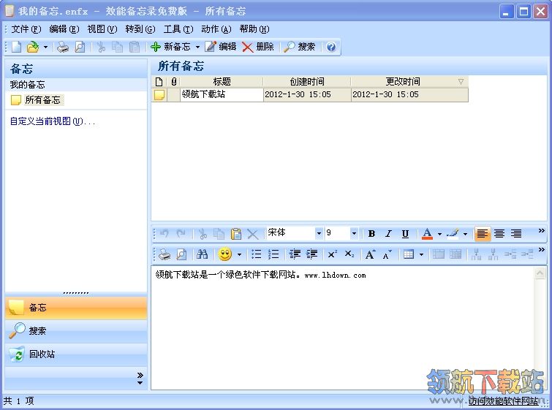Open the 编辑(E) menu
The width and height of the screenshot is (552, 410).
(x=64, y=29)
